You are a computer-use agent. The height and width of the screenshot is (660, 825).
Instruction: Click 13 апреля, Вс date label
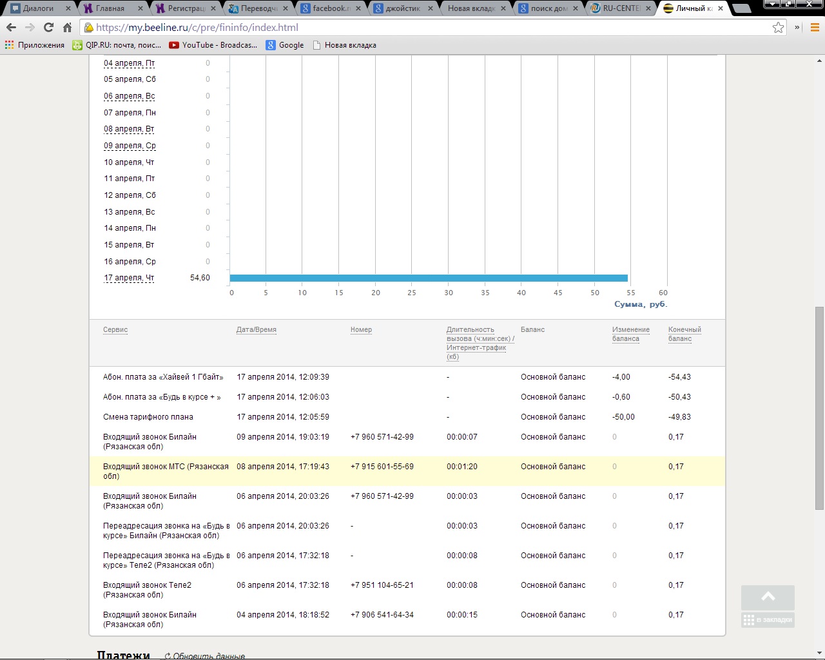tap(130, 212)
